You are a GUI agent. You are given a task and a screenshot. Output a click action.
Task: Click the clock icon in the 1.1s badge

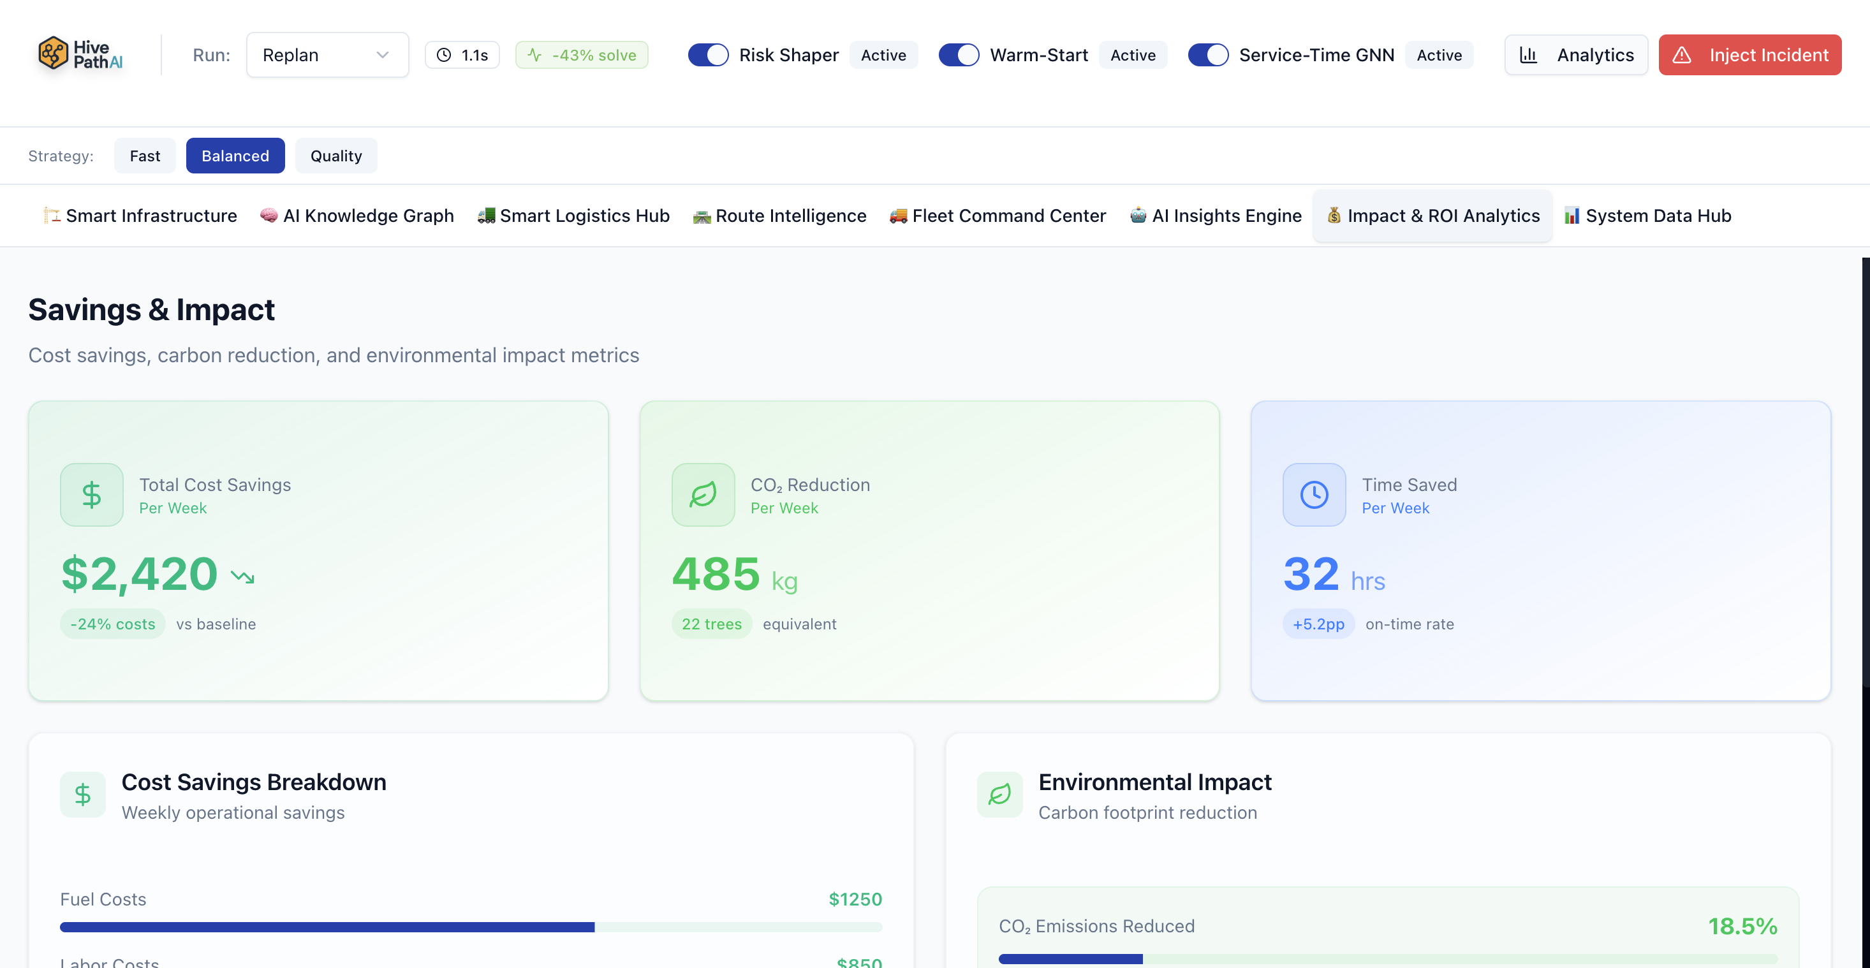coord(443,55)
